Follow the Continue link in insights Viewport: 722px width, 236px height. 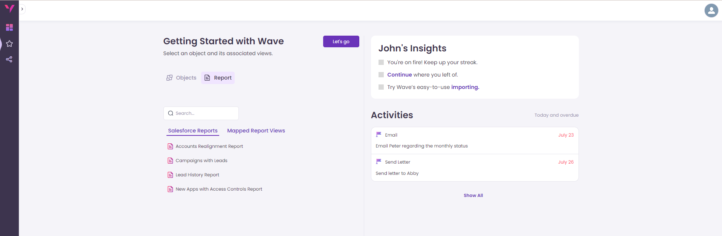pyautogui.click(x=400, y=75)
